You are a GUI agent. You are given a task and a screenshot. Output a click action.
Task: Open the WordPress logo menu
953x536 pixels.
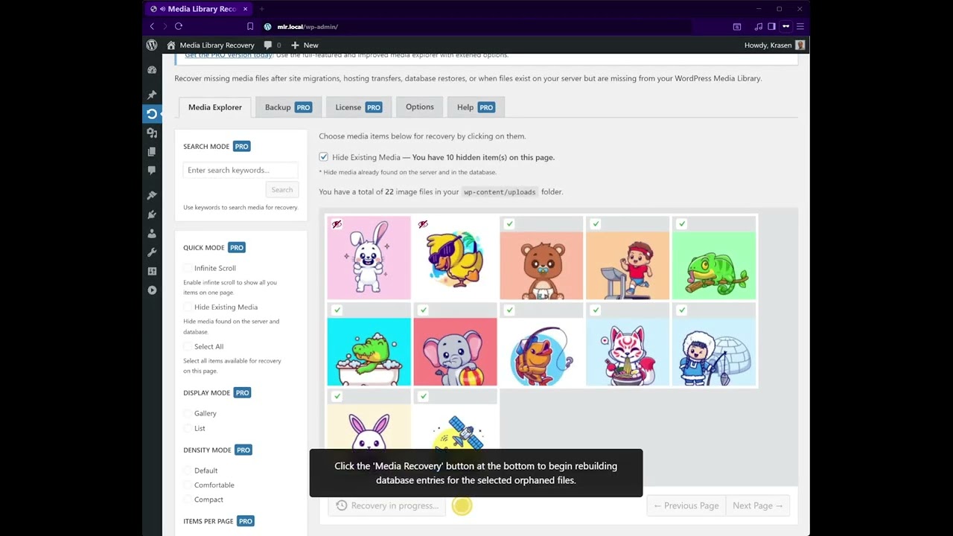(x=152, y=45)
